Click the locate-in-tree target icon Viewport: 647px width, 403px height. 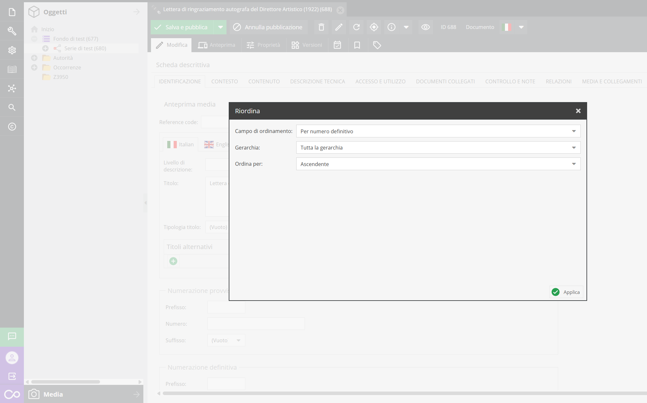click(374, 27)
